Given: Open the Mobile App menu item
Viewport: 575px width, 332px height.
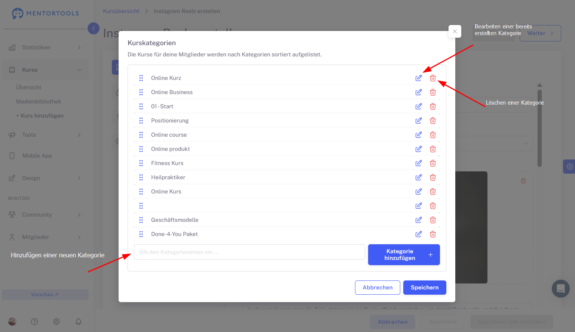Looking at the screenshot, I should (x=37, y=156).
